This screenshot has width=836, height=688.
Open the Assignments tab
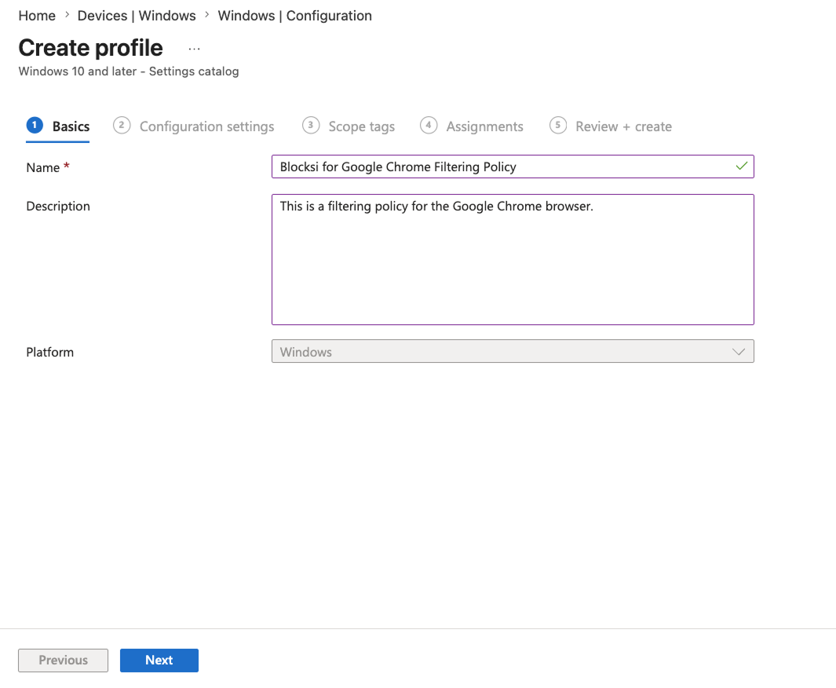pos(484,126)
